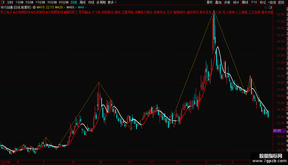
Task: Click the 叠加 overlay button
Action: [x=218, y=2]
